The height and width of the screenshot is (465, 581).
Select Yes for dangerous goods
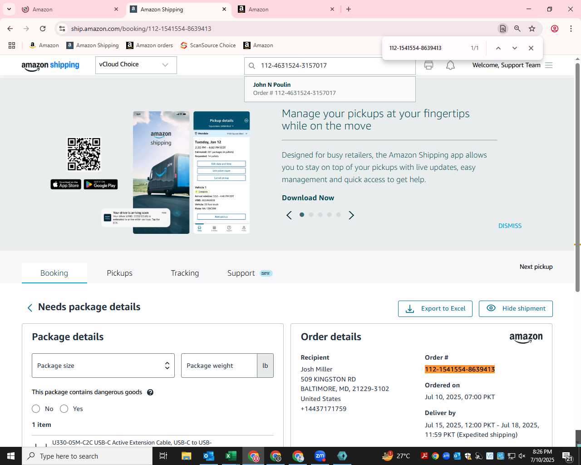64,409
